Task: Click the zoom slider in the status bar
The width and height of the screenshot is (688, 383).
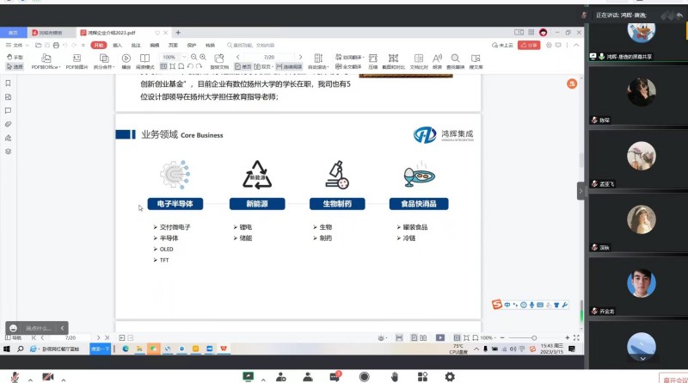Action: click(x=533, y=337)
